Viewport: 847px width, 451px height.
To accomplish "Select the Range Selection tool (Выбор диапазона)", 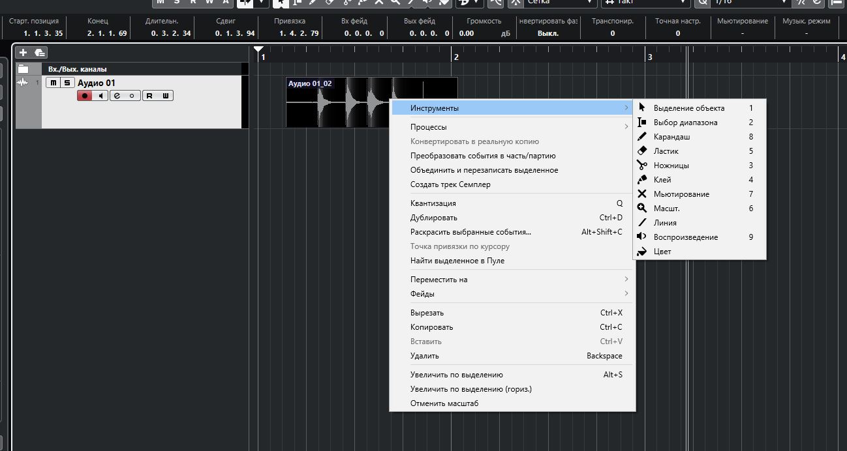I will (x=685, y=123).
